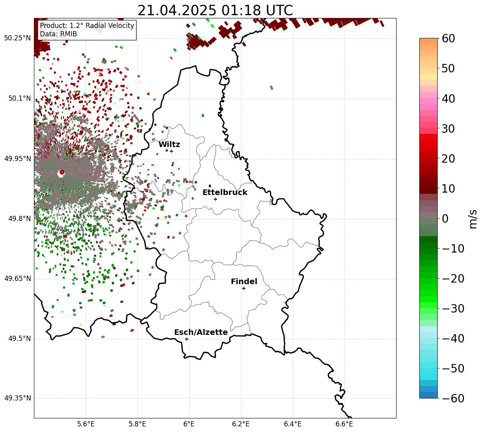Click the '6.4°E' longitude tick label

293,424
